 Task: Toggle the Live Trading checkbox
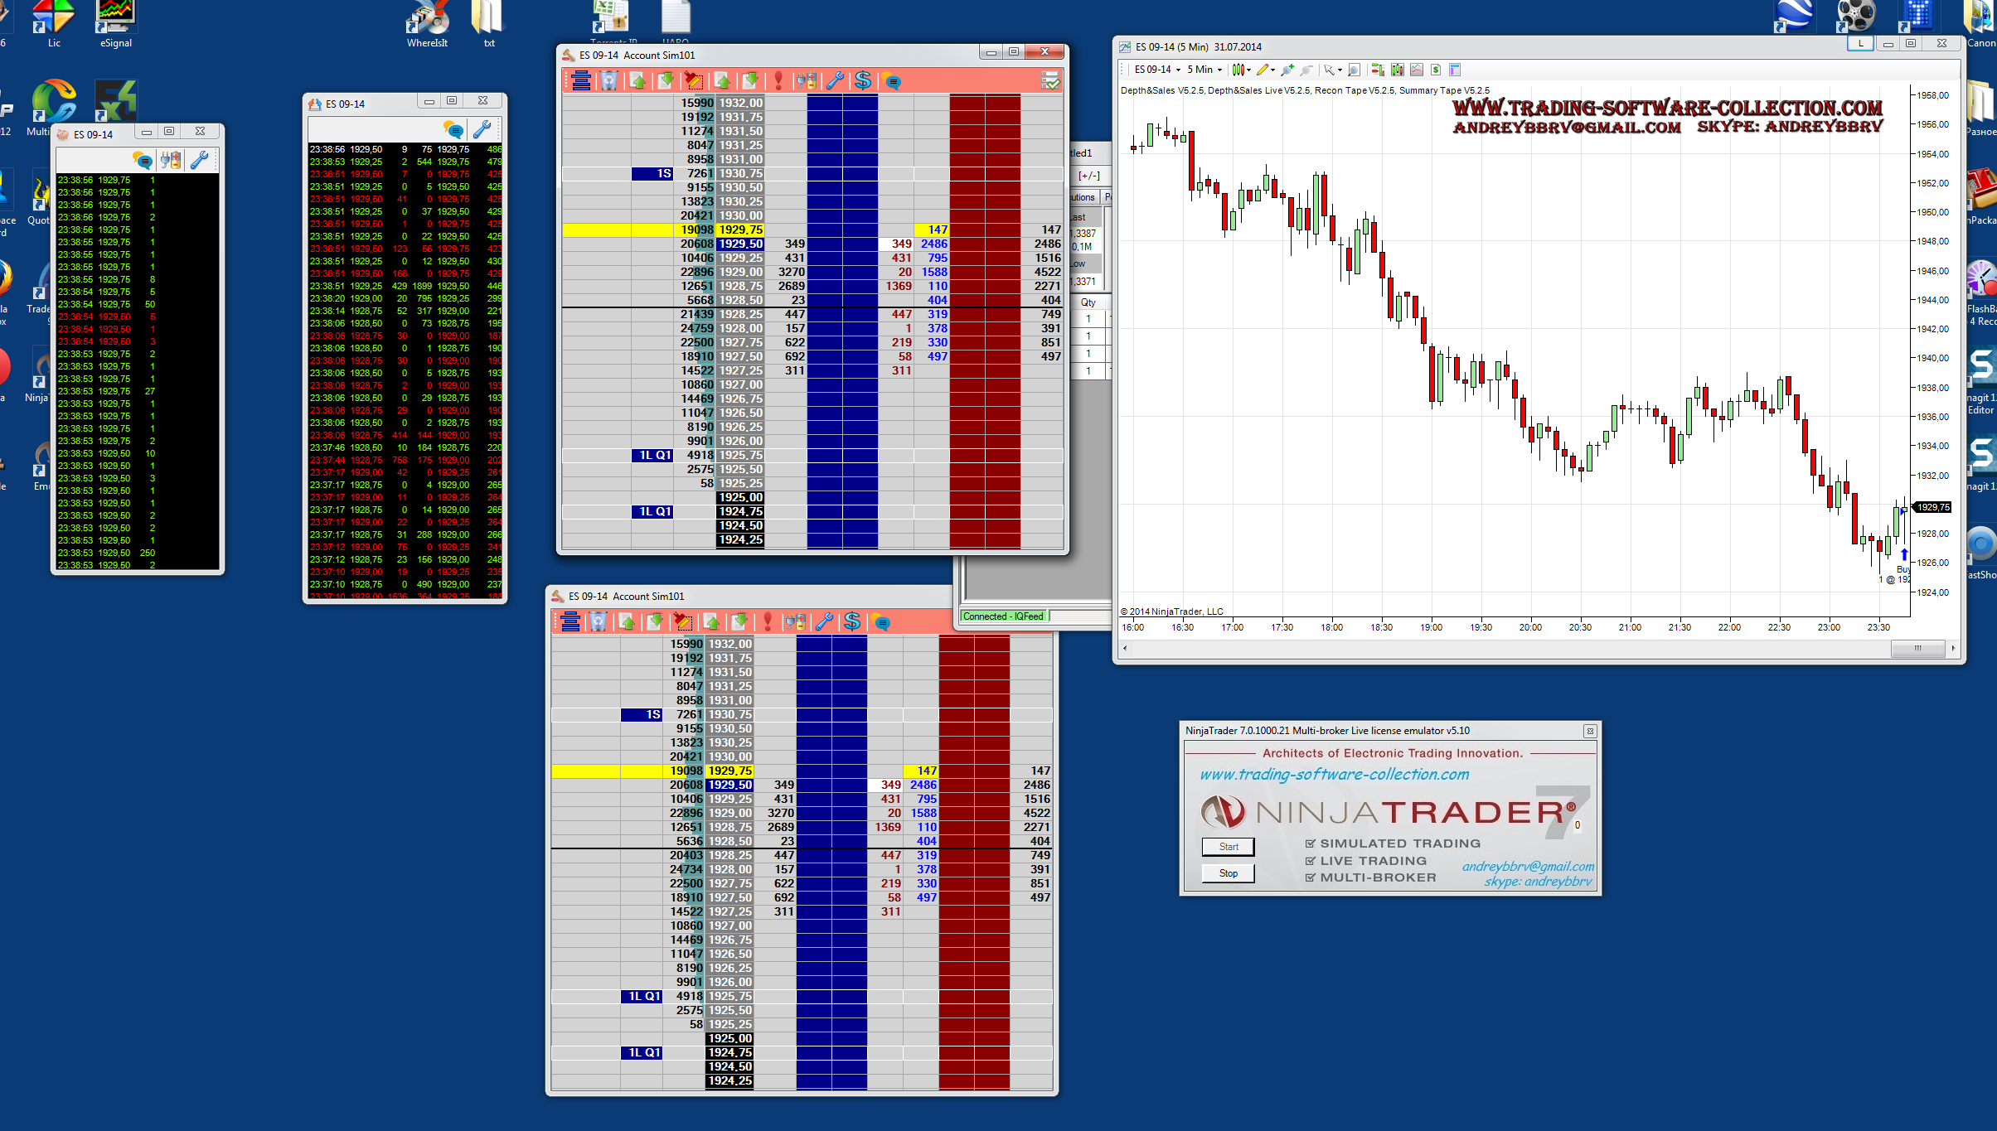(x=1311, y=861)
